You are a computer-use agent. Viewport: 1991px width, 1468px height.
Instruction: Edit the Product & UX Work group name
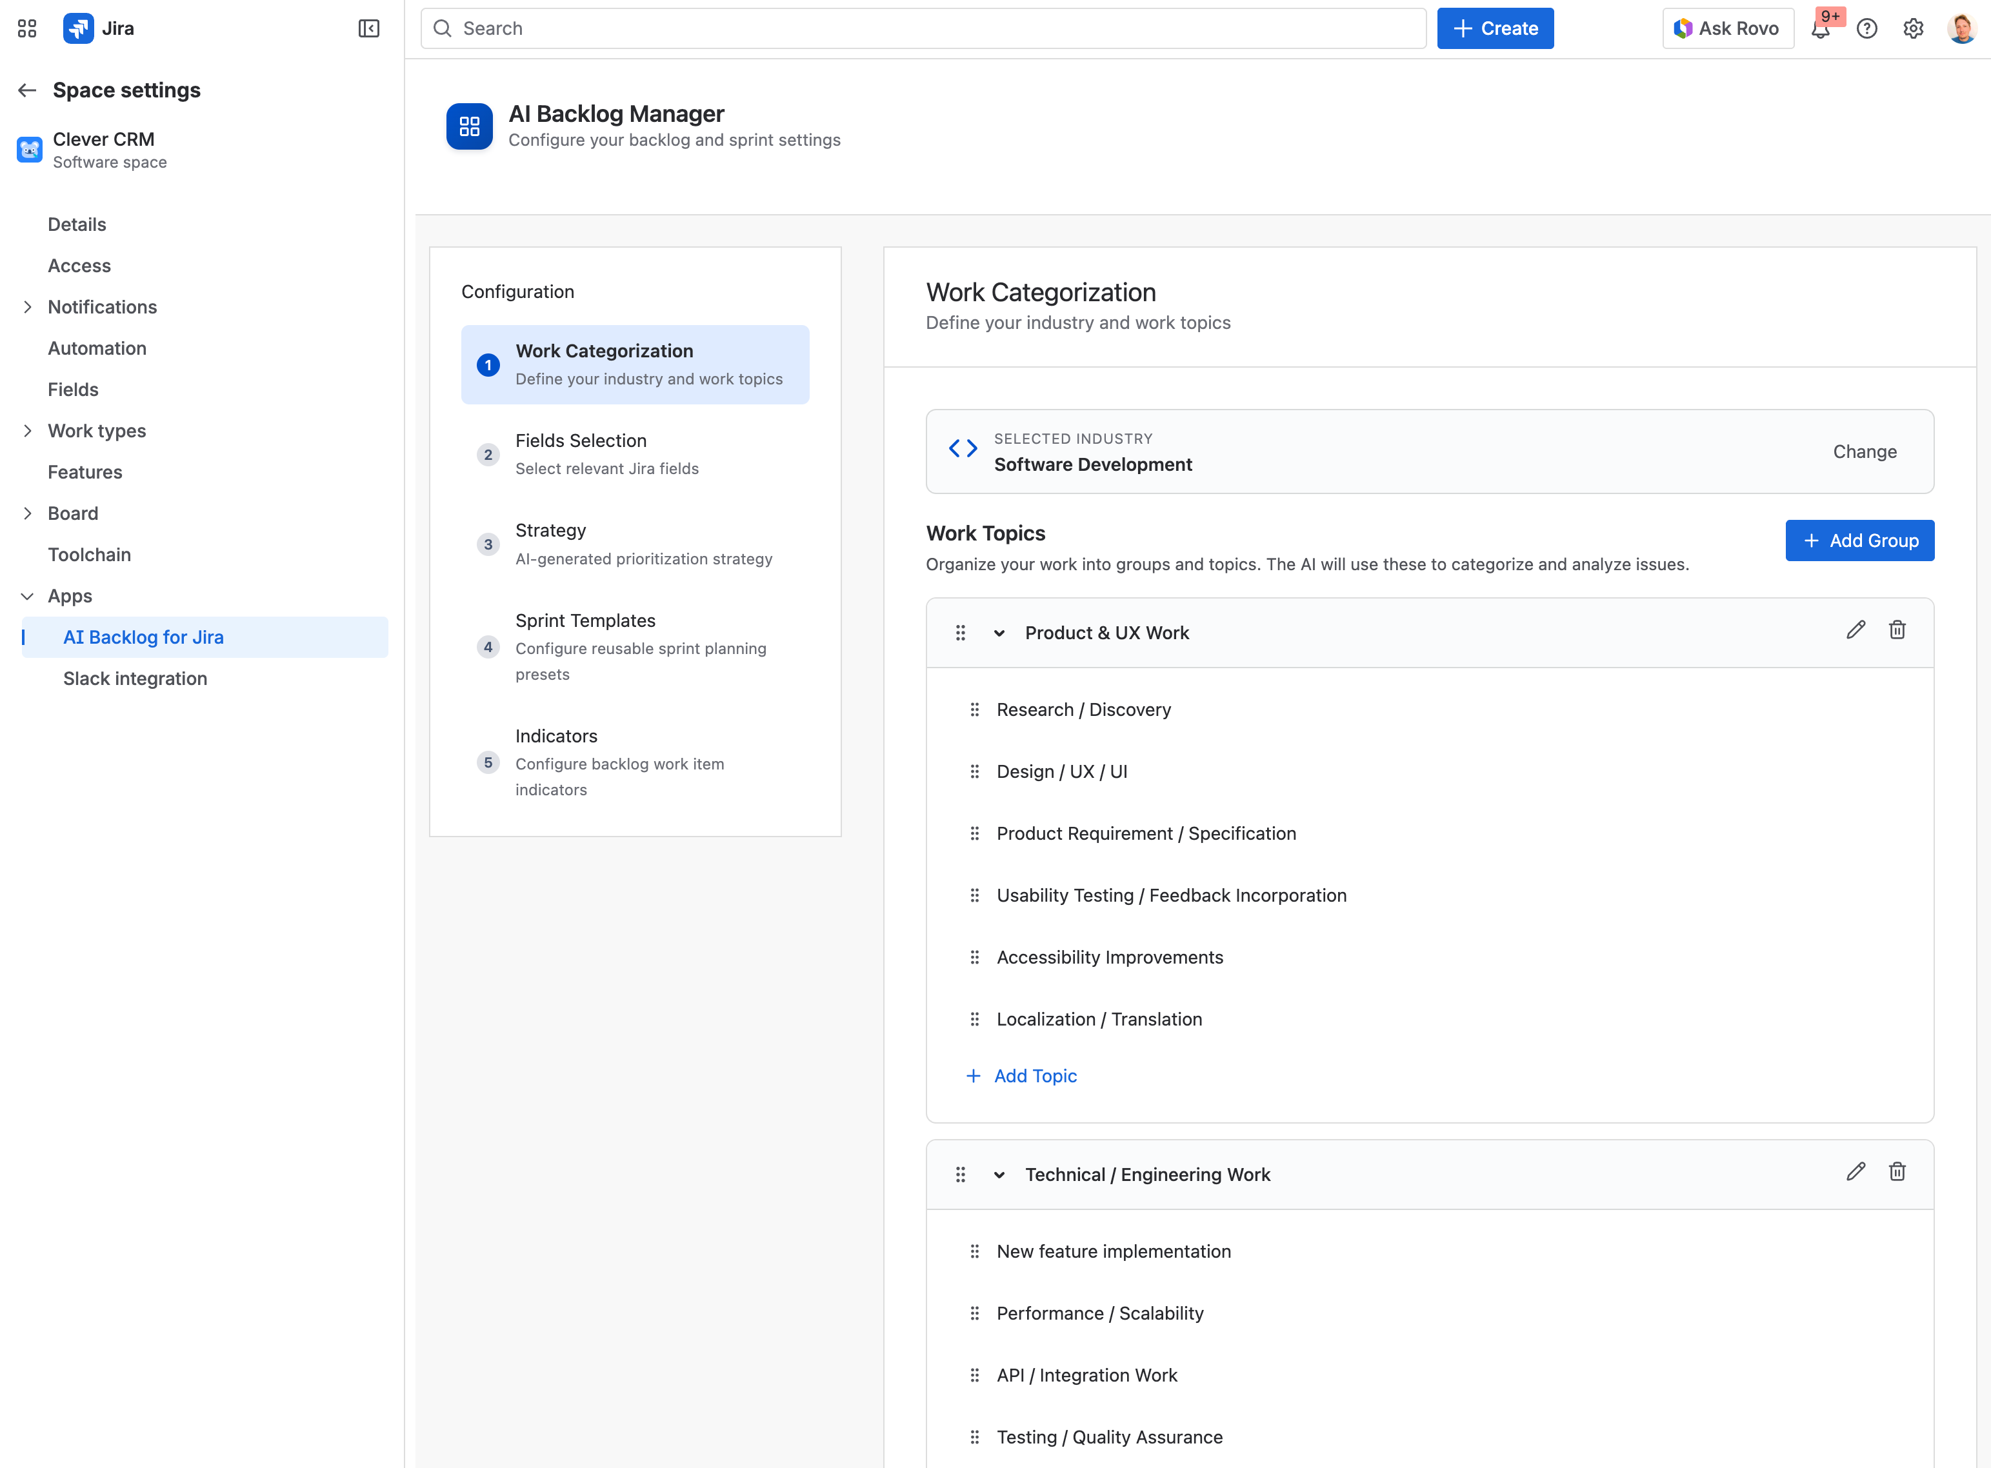click(x=1856, y=630)
